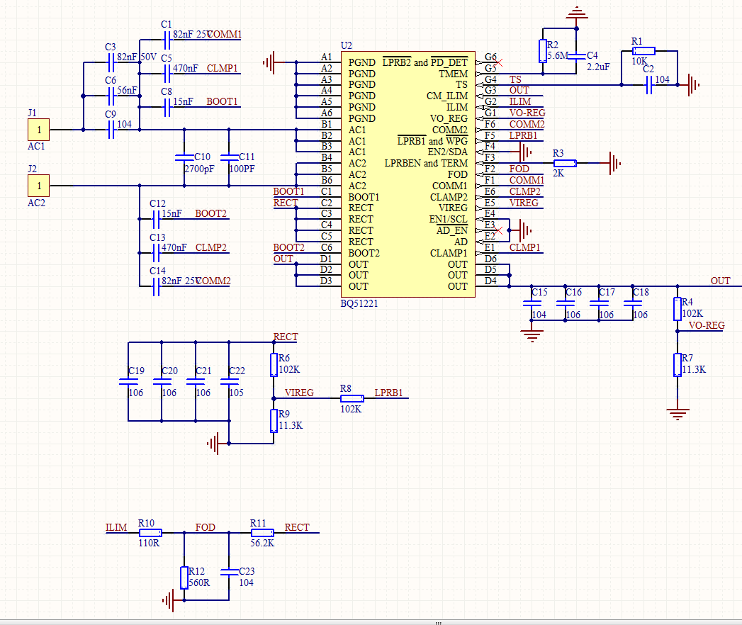Select resistor R7 symbol valued 11.3K
742x625 pixels.
pos(678,365)
